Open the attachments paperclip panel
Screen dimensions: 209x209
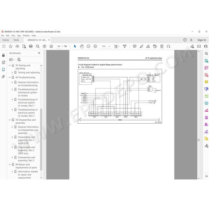(x=3, y=77)
